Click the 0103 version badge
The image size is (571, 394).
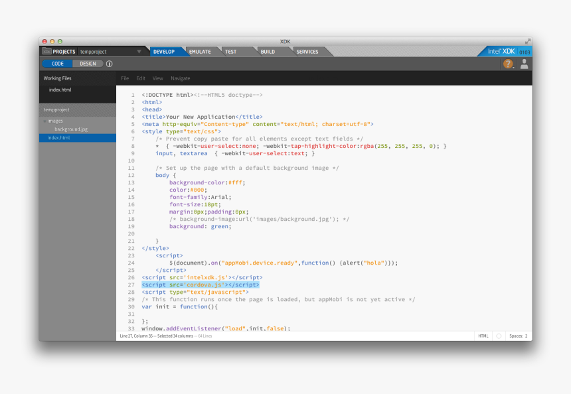(525, 52)
